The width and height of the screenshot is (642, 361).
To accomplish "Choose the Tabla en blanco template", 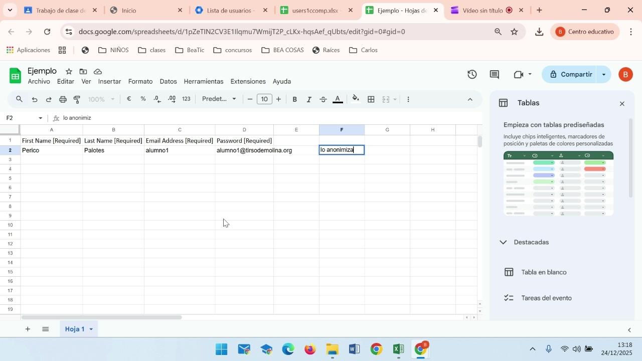I will tap(544, 272).
